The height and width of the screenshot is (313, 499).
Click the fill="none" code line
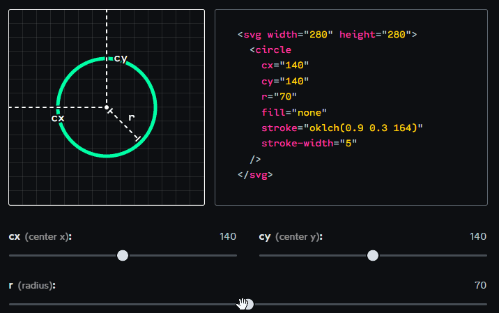click(294, 112)
